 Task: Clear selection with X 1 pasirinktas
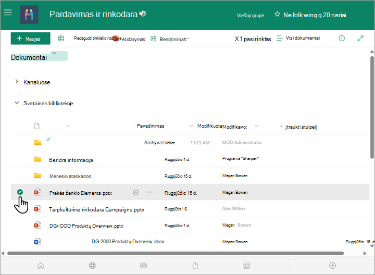253,39
